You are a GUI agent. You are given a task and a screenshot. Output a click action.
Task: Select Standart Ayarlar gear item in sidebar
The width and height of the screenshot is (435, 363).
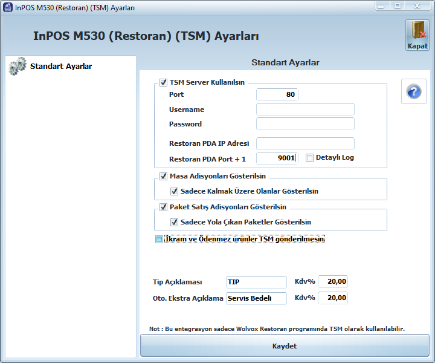pyautogui.click(x=50, y=66)
